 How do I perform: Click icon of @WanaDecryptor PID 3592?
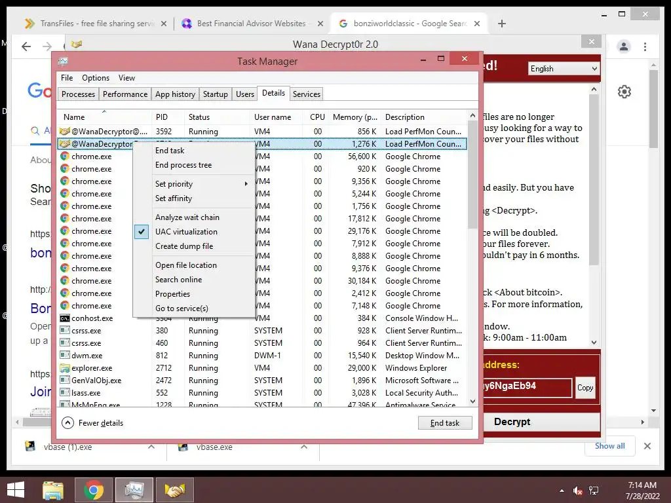pos(65,131)
